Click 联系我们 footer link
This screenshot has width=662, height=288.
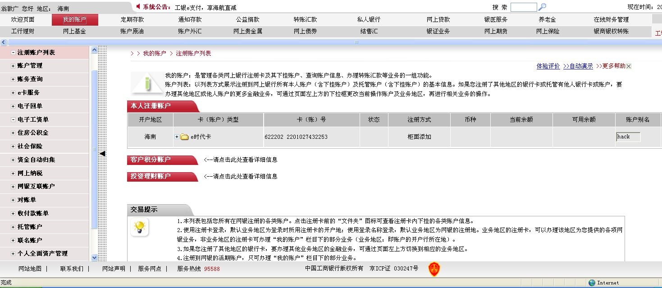72,269
